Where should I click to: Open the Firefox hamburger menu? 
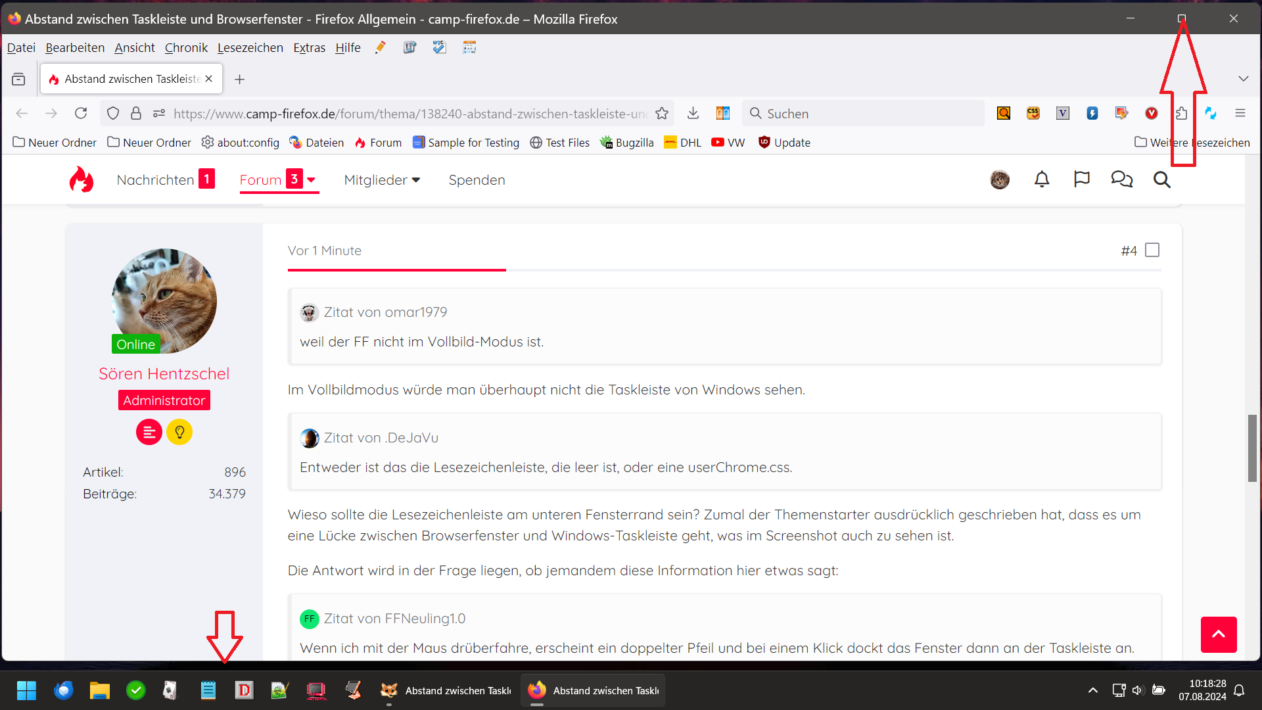point(1240,114)
